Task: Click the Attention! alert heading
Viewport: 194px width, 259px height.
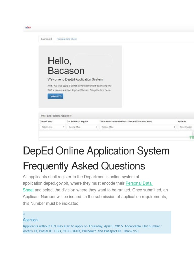Action: 31,220
